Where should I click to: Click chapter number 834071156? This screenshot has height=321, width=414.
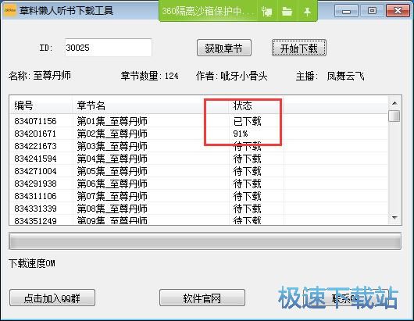coord(35,121)
